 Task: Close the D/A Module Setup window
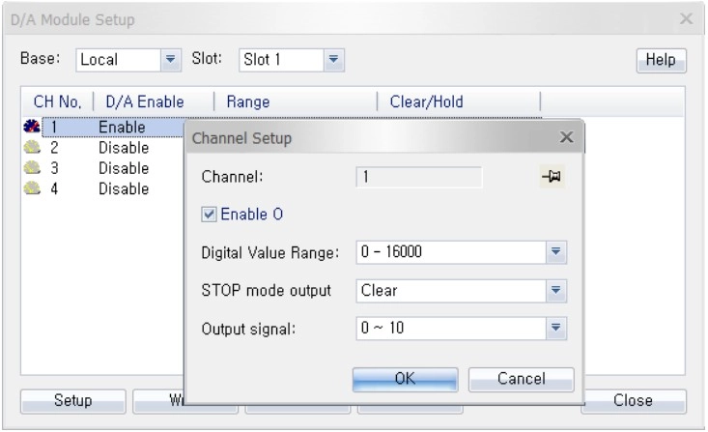[687, 19]
